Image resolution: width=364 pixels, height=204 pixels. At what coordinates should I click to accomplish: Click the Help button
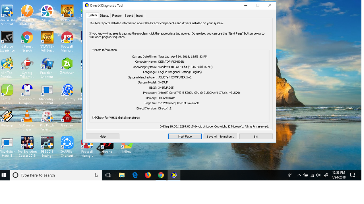pyautogui.click(x=103, y=137)
